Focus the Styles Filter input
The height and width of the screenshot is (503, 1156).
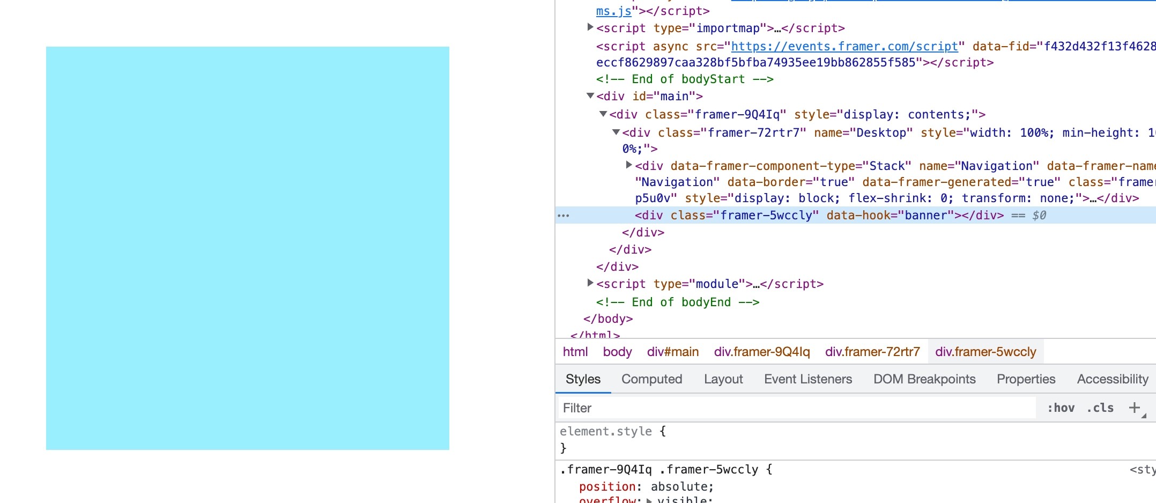click(x=797, y=408)
